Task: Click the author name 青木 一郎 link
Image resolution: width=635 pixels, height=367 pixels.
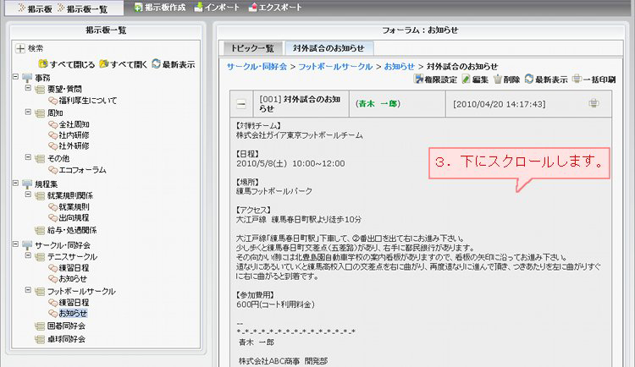Action: point(378,103)
